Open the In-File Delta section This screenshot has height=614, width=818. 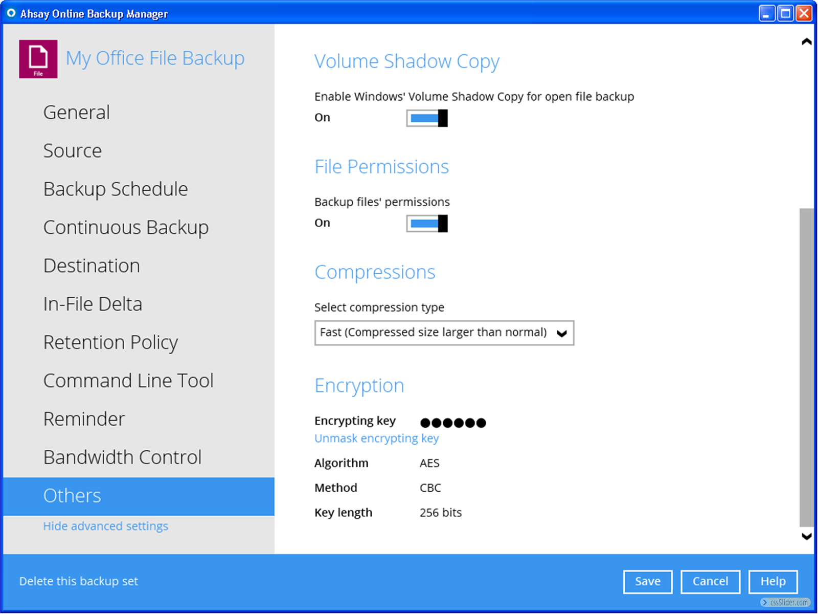click(x=93, y=304)
